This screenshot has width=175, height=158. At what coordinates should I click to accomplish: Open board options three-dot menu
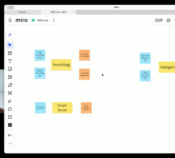click(54, 20)
